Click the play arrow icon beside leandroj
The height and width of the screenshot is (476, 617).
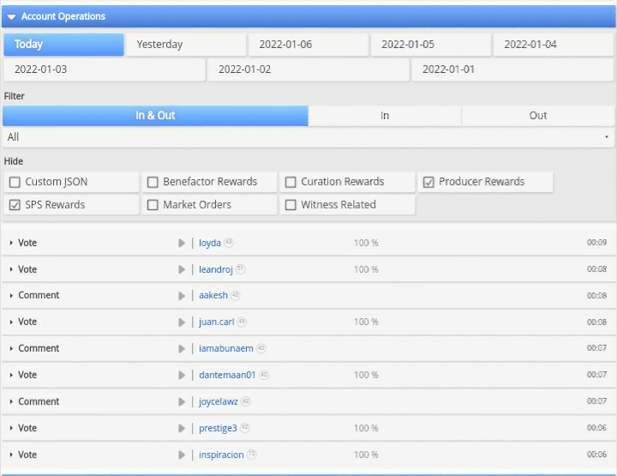coord(182,269)
